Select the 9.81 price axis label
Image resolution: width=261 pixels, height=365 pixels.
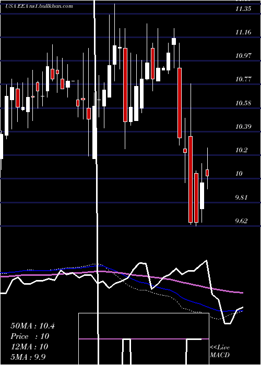click(241, 198)
